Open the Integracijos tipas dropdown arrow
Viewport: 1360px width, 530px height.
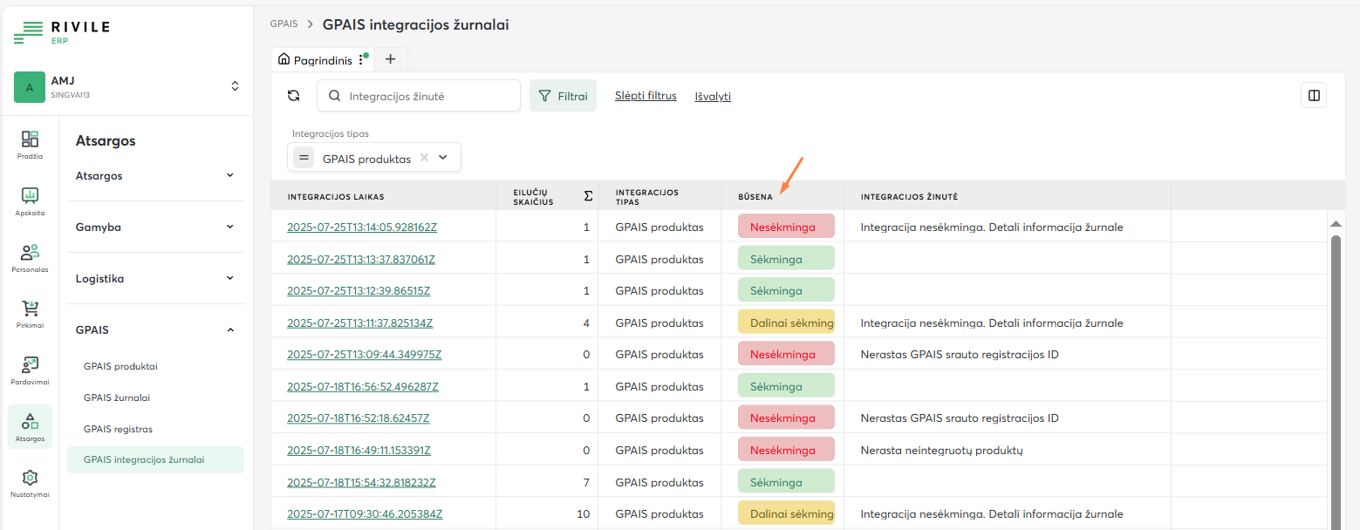(x=443, y=158)
